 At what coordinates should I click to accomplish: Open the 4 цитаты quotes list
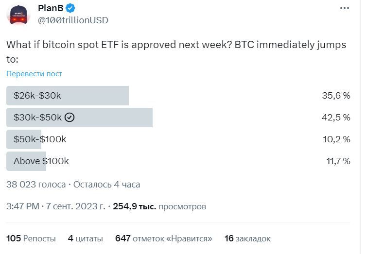pyautogui.click(x=86, y=238)
